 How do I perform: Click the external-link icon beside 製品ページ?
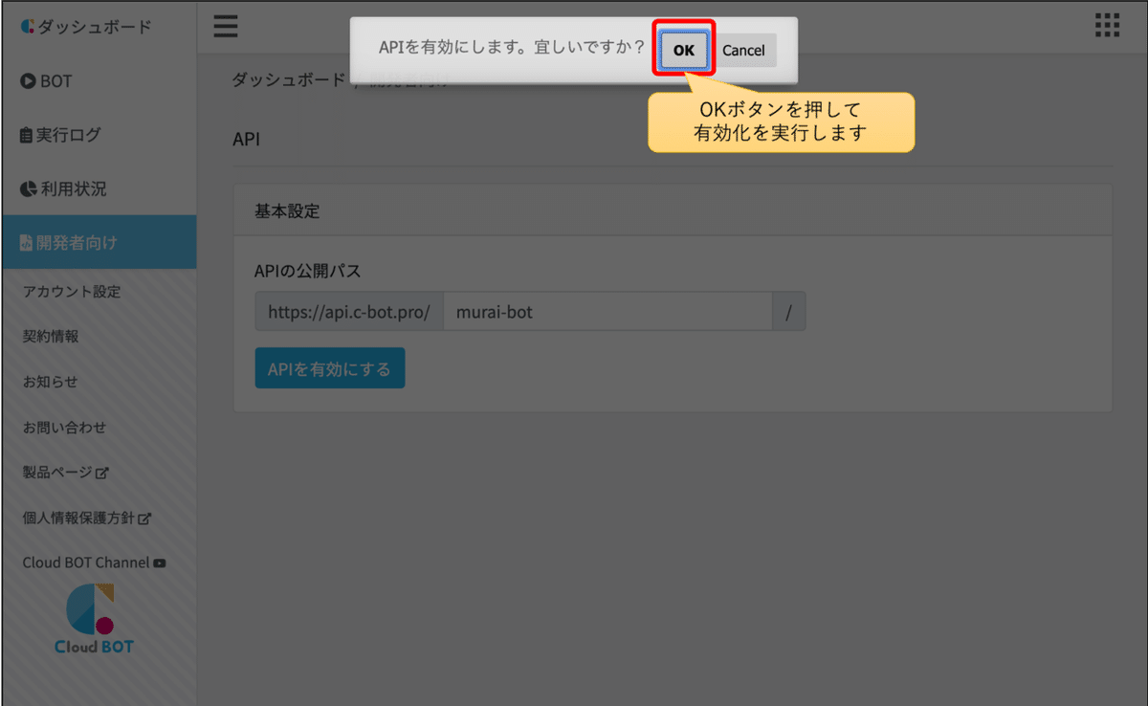click(100, 473)
